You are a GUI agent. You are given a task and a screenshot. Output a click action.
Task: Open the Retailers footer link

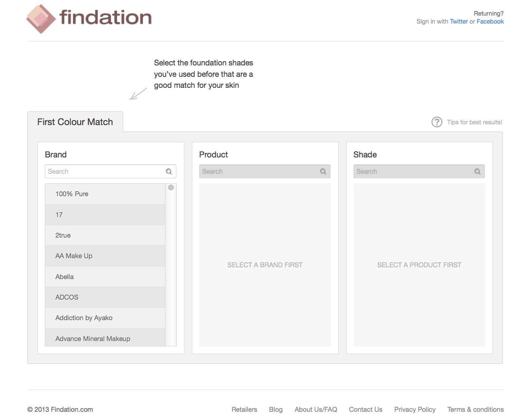pos(244,409)
